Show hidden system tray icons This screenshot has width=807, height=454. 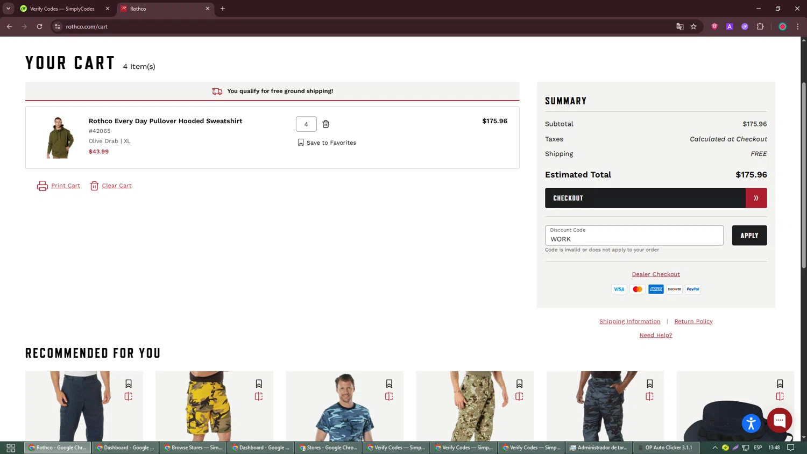click(715, 448)
